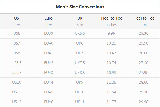Select the Euro Size column header
Image resolution: width=160 pixels, height=107 pixels.
click(x=49, y=21)
